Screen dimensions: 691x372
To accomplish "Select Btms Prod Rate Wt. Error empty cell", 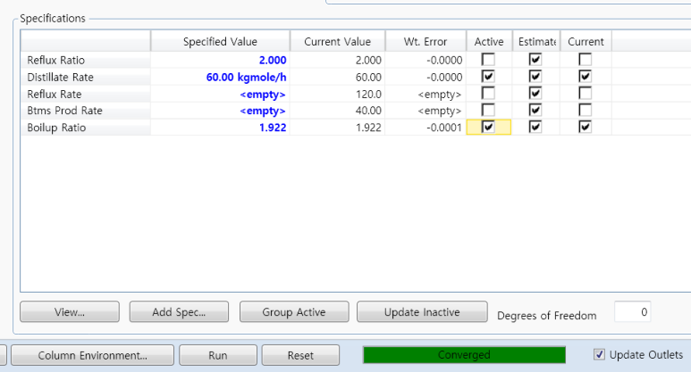I will coord(426,111).
